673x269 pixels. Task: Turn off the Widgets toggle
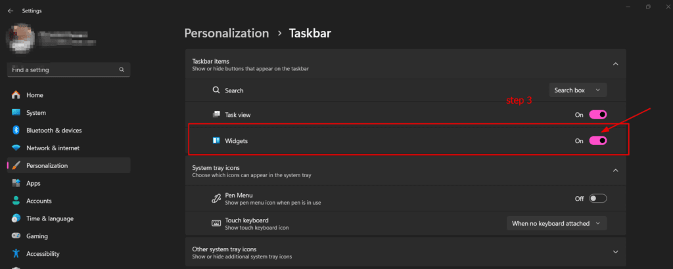(x=598, y=140)
